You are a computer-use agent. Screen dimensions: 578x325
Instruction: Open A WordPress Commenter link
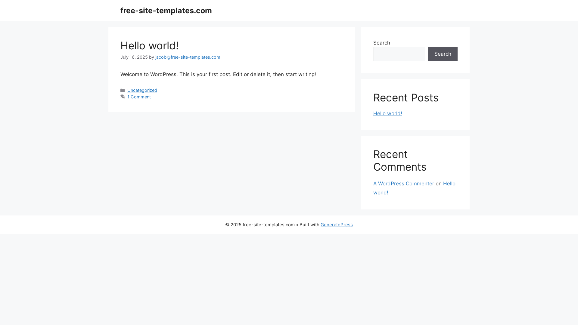pyautogui.click(x=403, y=184)
